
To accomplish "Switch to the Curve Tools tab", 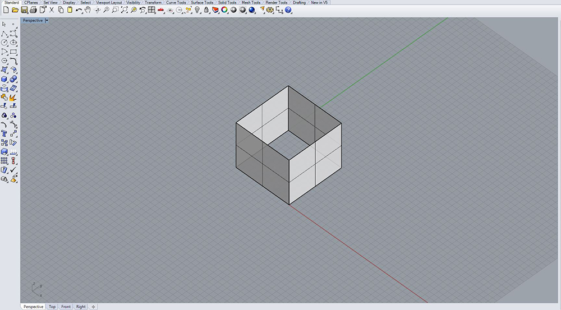I will [176, 2].
